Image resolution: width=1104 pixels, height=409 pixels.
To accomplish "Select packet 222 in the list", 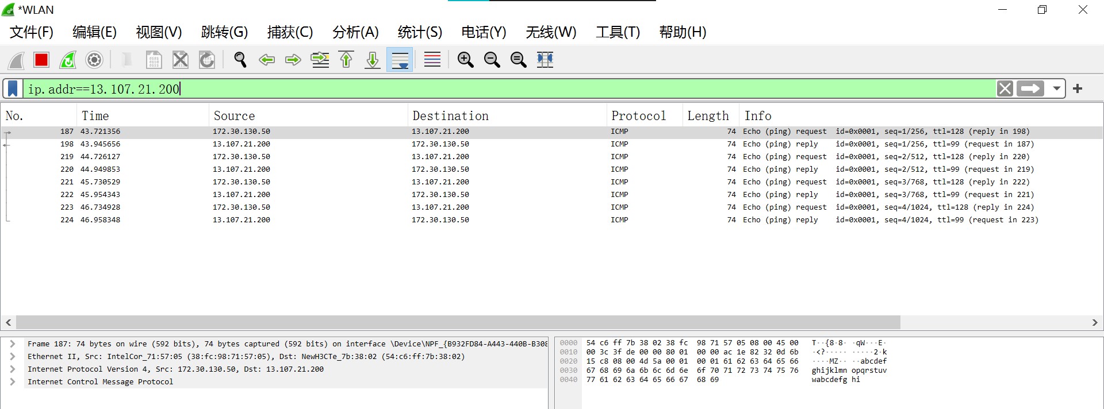I will (552, 195).
